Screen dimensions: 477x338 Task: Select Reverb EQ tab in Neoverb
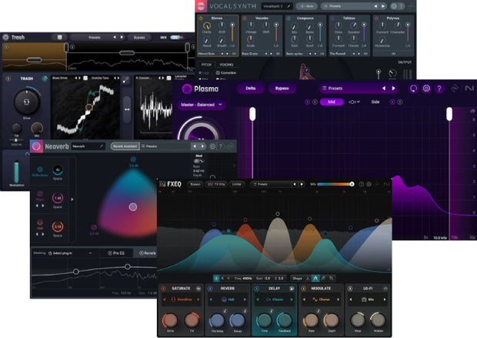pyautogui.click(x=148, y=253)
